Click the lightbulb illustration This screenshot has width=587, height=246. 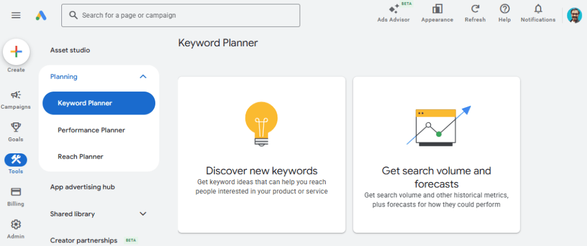pyautogui.click(x=261, y=124)
